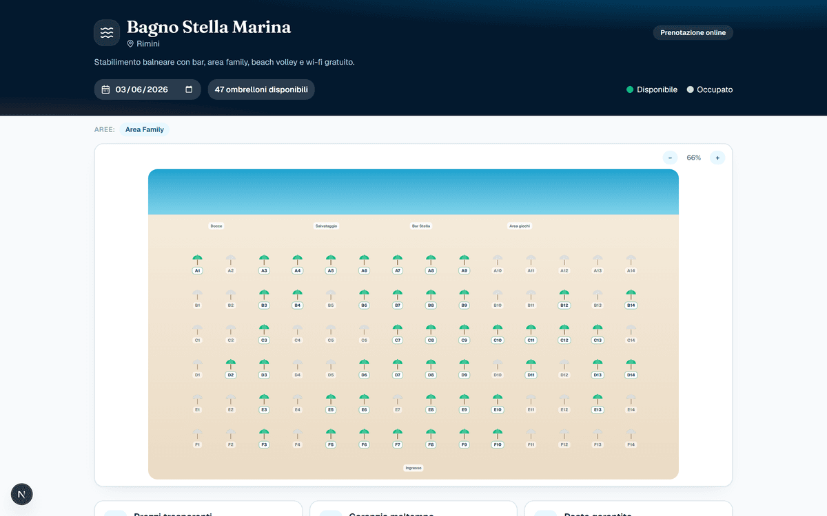Click the Bagno Stella Marina wave logo
Screen dimensions: 827x516
click(107, 32)
